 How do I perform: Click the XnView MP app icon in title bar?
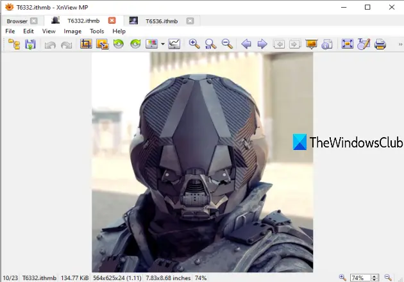[x=9, y=7]
